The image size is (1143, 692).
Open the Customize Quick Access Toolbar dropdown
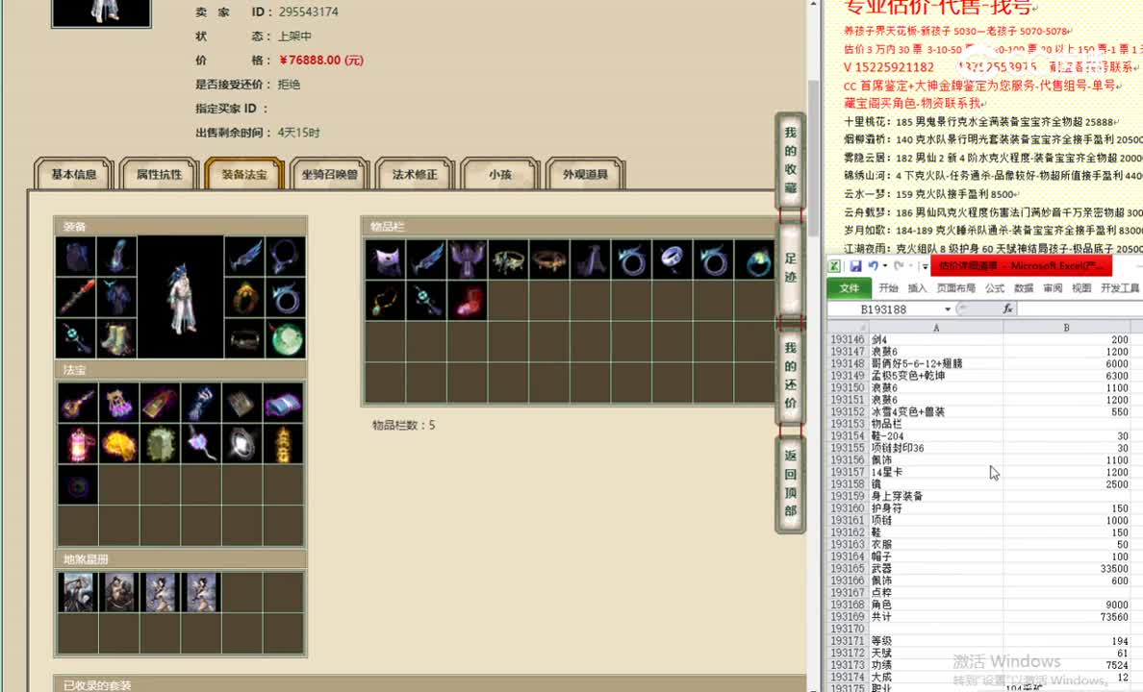click(925, 266)
